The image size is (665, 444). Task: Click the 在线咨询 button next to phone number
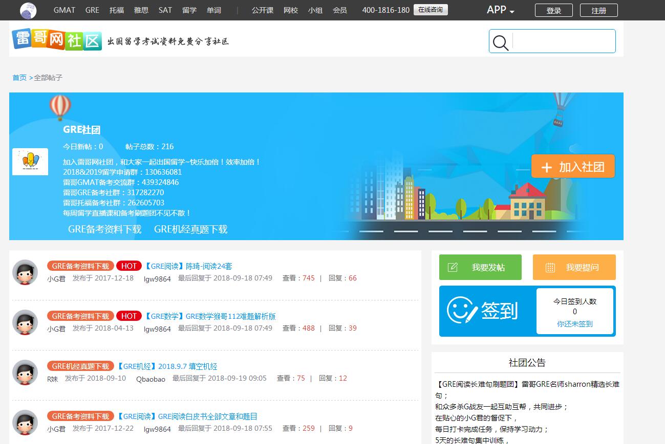431,10
